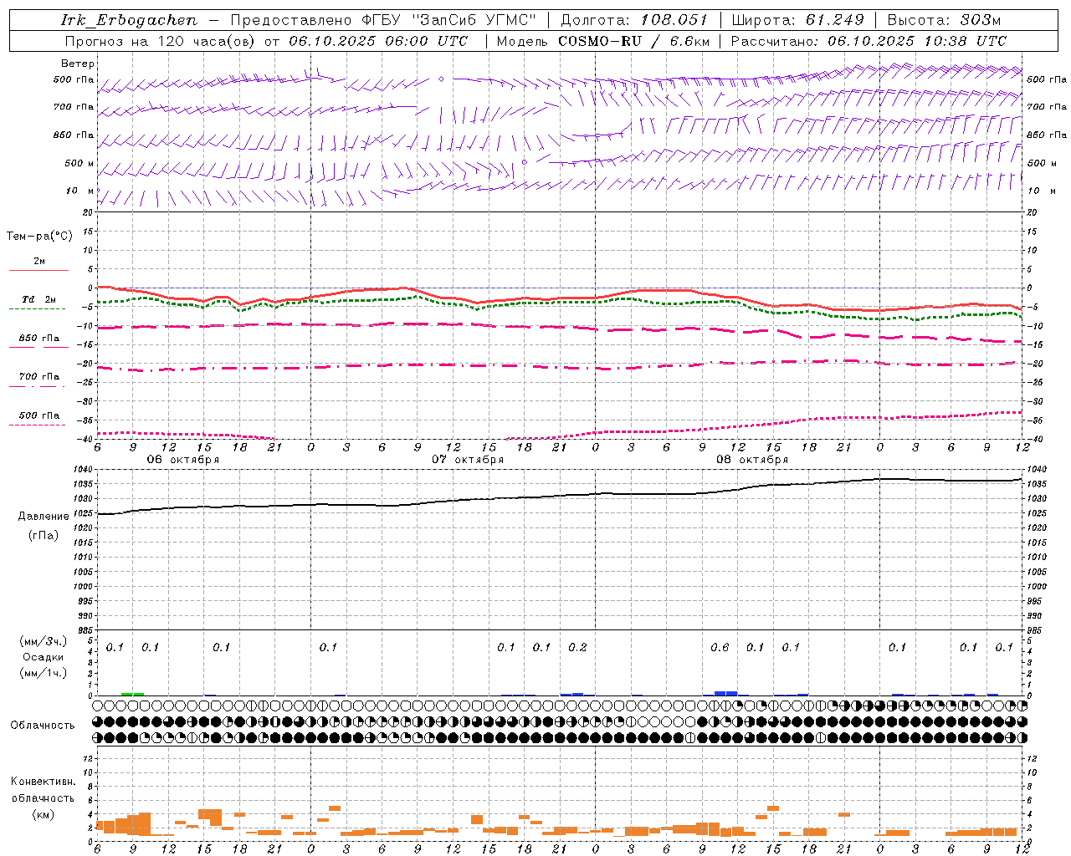Click the 07 октября date label
This screenshot has height=856, width=1071.
[468, 460]
